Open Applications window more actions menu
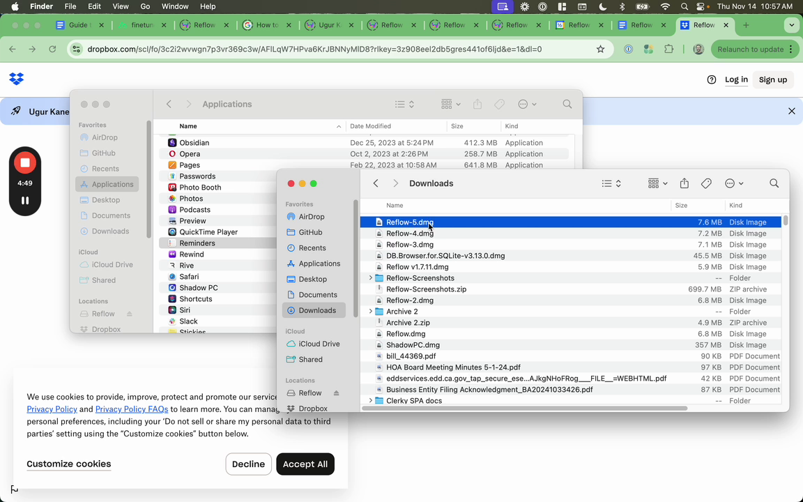 tap(527, 104)
